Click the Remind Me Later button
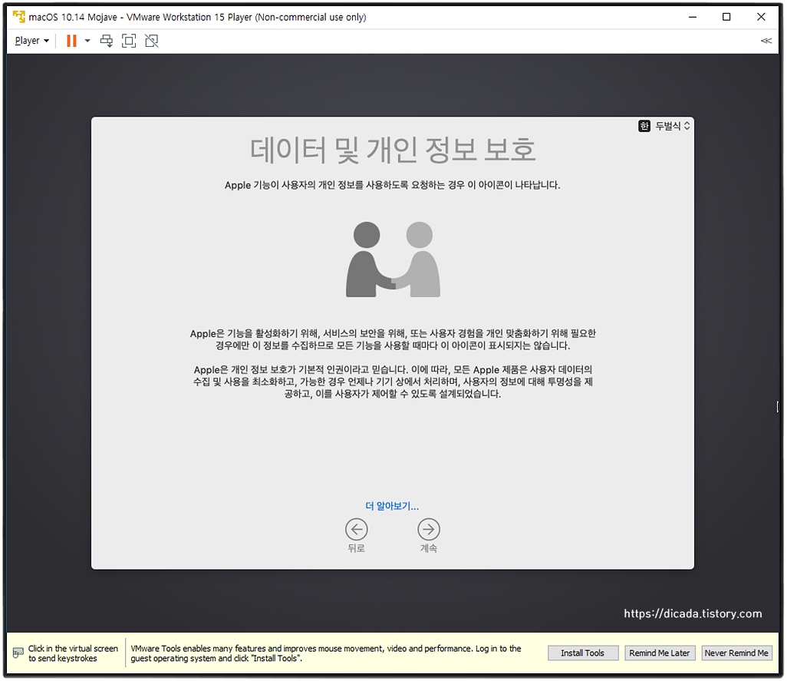Screen dimensions: 787x681 660,653
